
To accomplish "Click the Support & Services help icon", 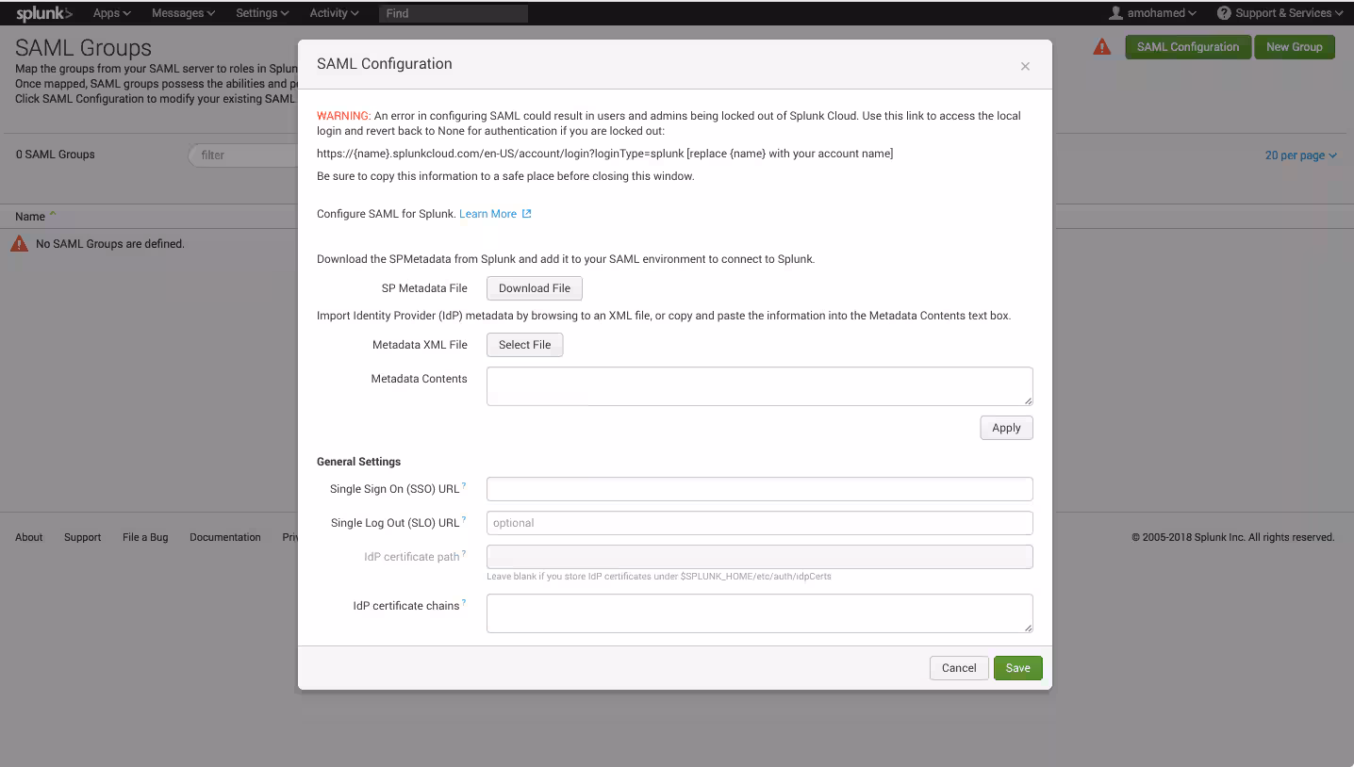I will point(1224,13).
